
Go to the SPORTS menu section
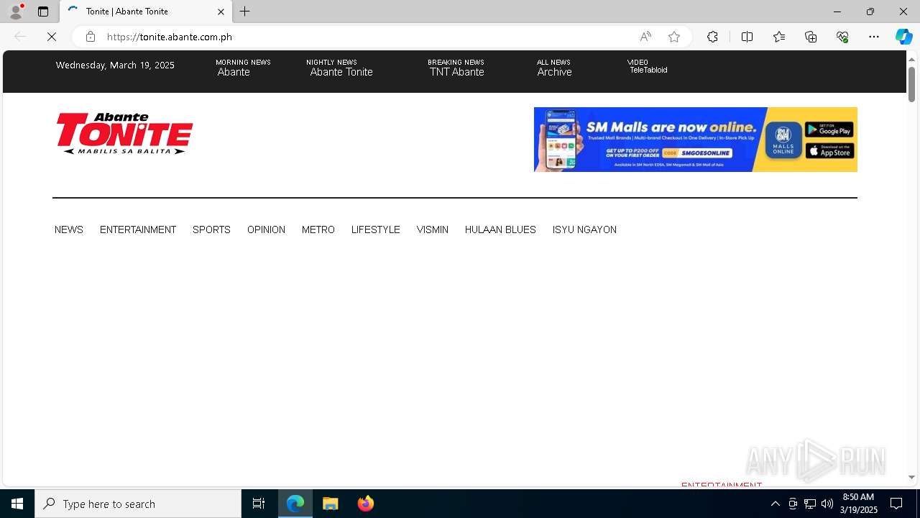point(211,230)
